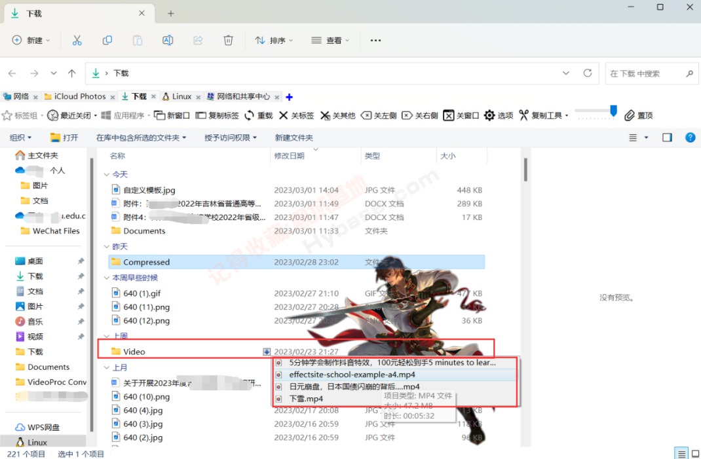Toggle the preview pane icon

667,138
